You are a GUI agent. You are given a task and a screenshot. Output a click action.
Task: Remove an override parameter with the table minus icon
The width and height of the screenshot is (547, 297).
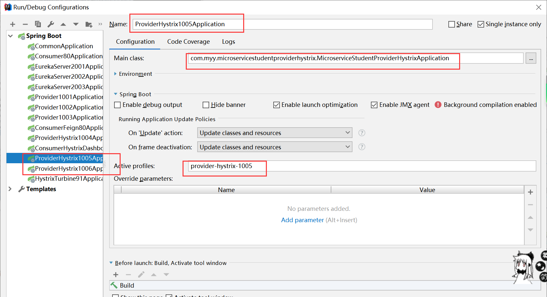530,205
